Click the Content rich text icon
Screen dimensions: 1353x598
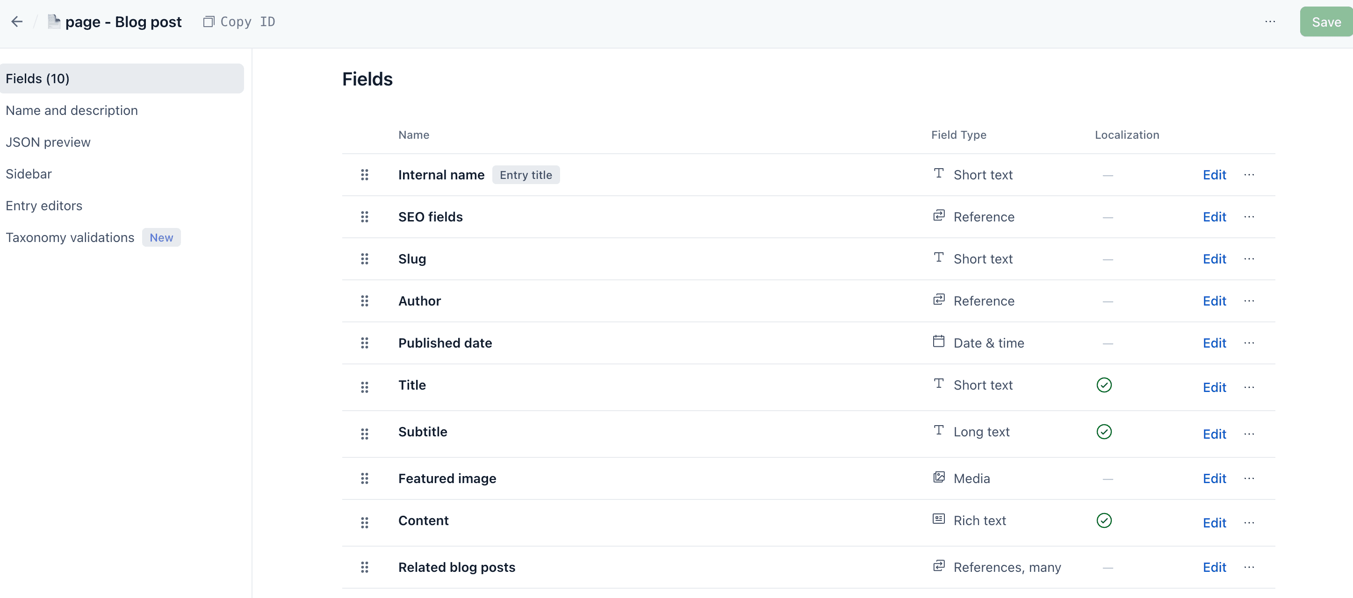[x=938, y=519]
